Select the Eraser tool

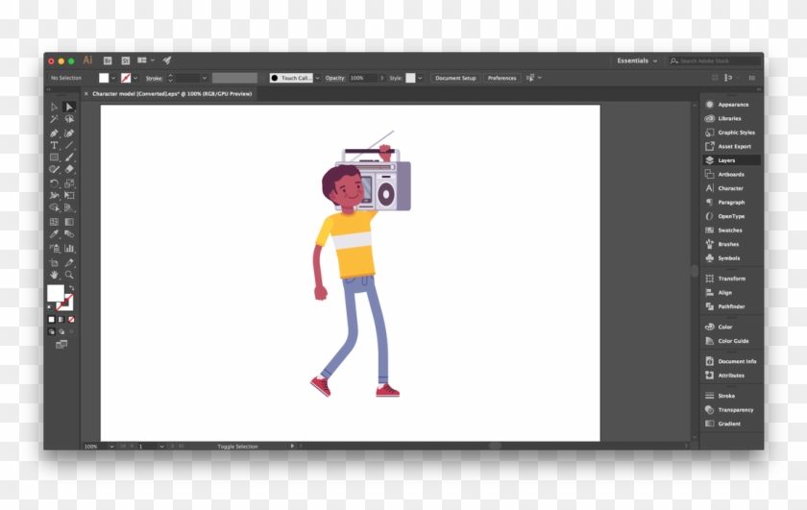point(69,169)
